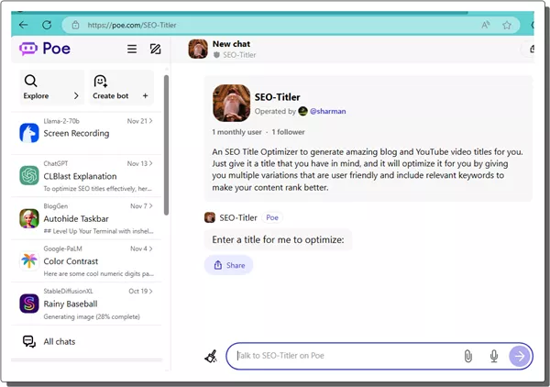The height and width of the screenshot is (387, 550).
Task: Click the '1 follower' text
Action: [x=288, y=132]
